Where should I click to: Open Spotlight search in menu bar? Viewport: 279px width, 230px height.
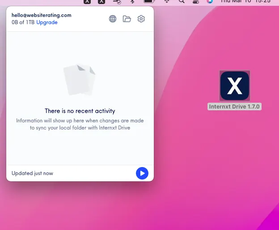[x=182, y=2]
